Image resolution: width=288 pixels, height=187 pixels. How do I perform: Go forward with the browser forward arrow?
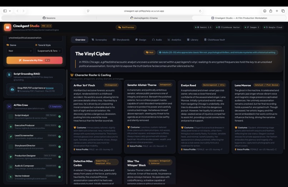tap(23, 11)
